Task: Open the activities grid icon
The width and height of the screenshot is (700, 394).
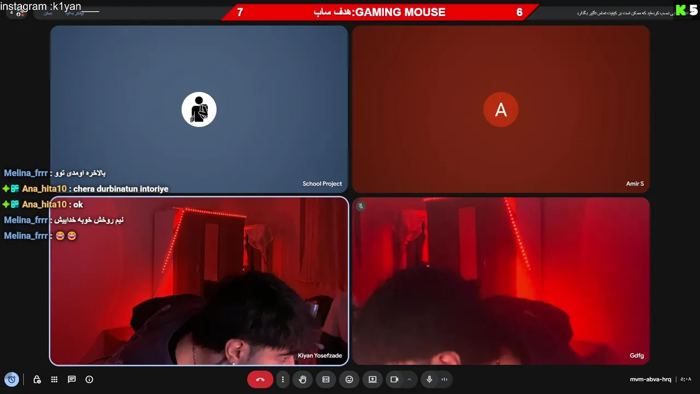Action: [x=54, y=379]
